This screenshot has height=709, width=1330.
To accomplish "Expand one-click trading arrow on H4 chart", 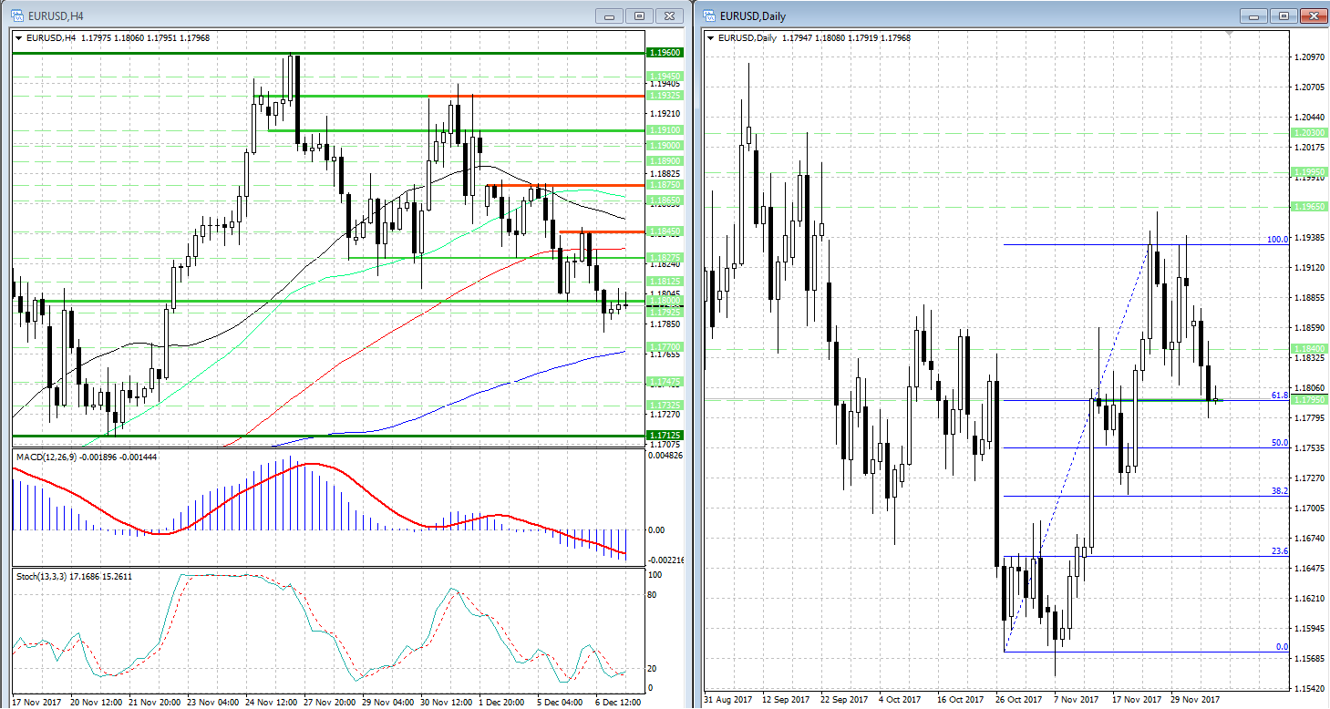I will [19, 37].
